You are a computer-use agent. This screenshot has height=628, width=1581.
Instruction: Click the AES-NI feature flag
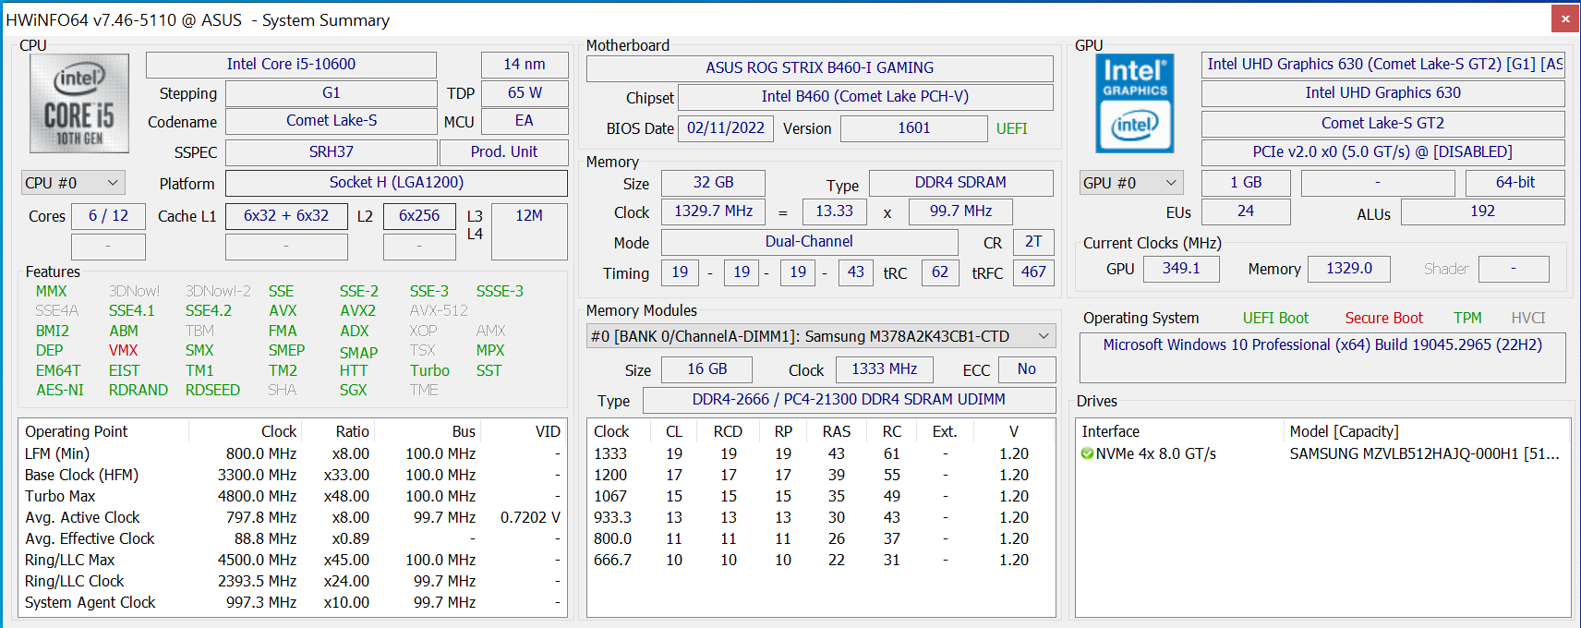[60, 390]
